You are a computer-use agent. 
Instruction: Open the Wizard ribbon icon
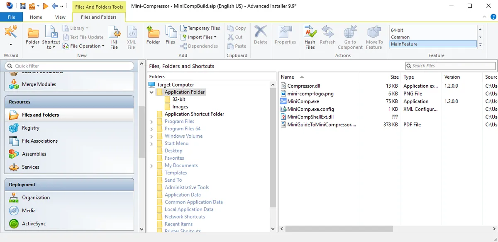[x=11, y=32]
